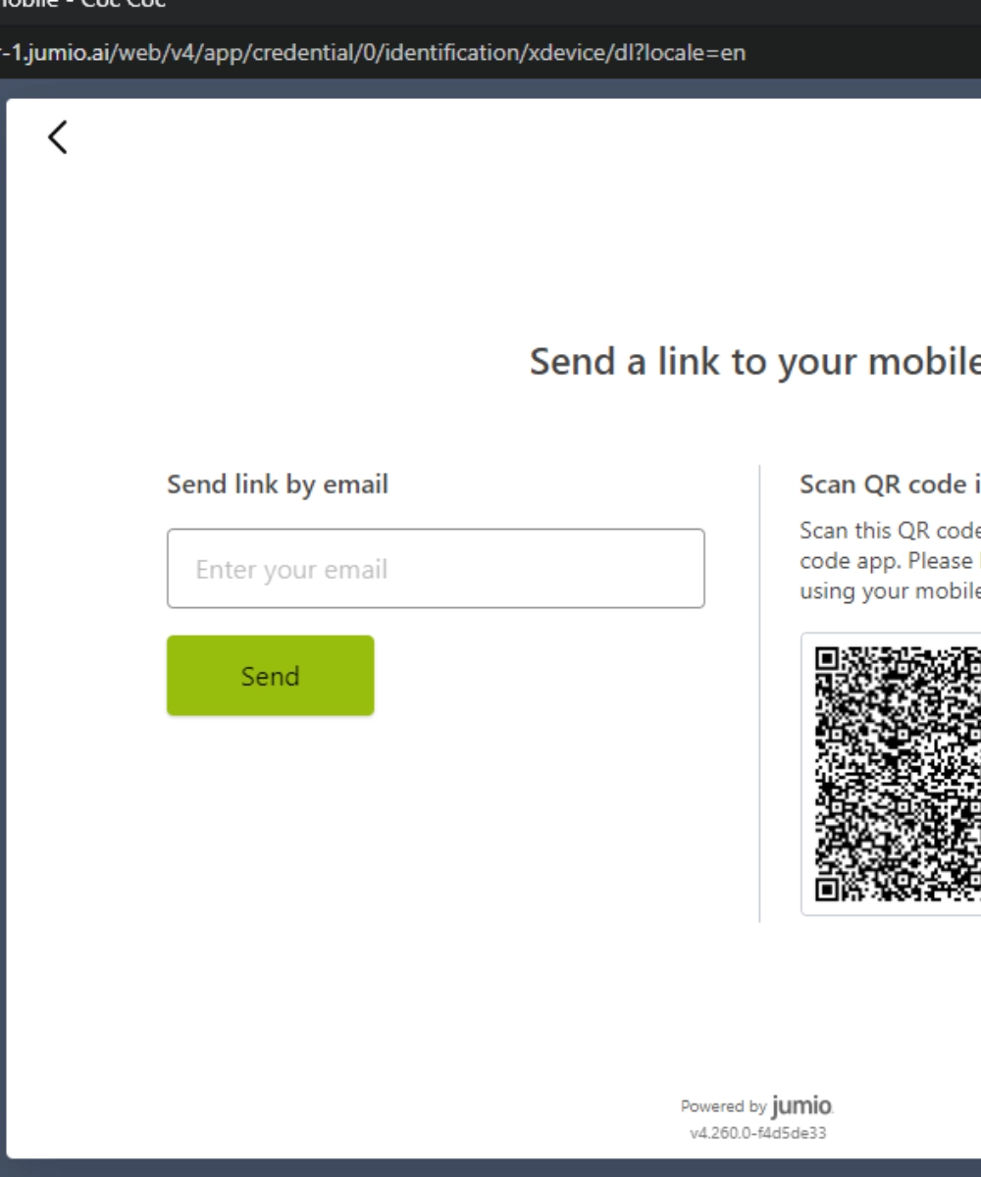Click the QR code's top-left finder square
This screenshot has height=1177, width=981.
tap(827, 659)
